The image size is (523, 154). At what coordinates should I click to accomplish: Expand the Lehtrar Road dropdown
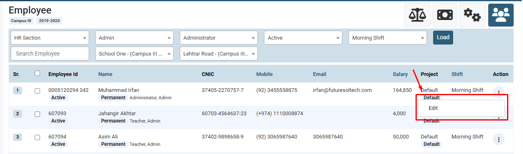pyautogui.click(x=219, y=54)
